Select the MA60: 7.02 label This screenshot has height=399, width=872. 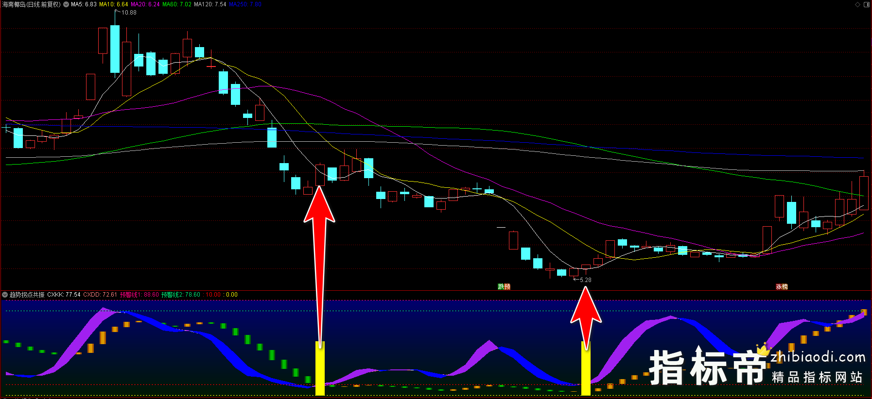(x=177, y=4)
